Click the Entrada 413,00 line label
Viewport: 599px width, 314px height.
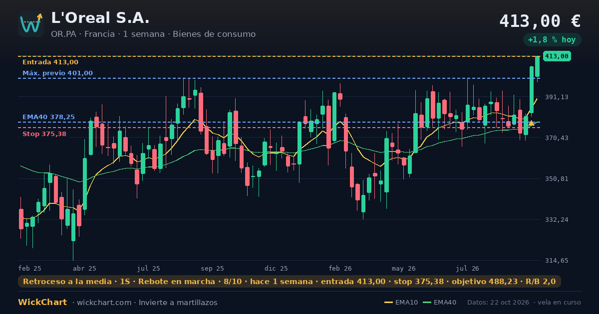[x=50, y=62]
